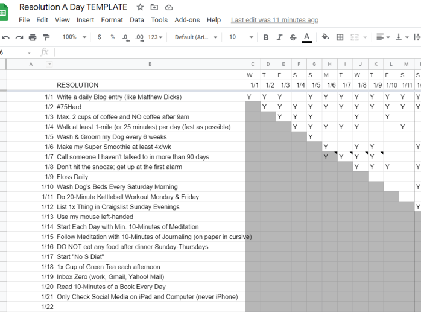Click the document title 'Resolution A Day TEMPLATE'
Screen dimensions: 421x312
(73, 7)
